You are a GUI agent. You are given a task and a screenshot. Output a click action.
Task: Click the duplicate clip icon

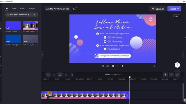(72, 75)
